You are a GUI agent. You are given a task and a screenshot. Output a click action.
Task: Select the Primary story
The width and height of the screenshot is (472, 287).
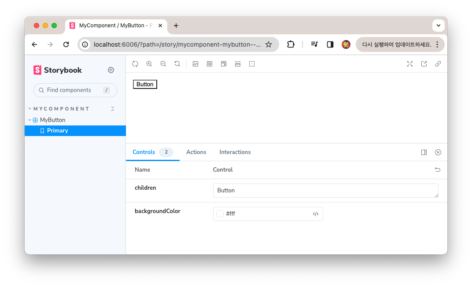tap(75, 131)
